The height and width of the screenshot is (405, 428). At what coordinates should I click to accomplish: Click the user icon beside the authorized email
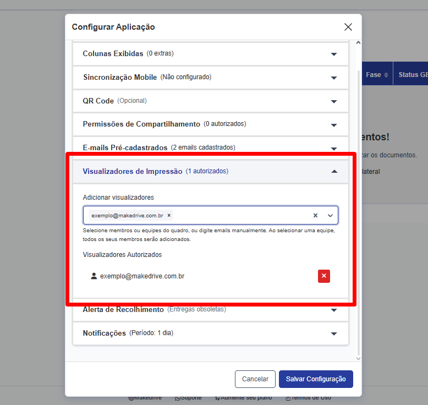(94, 276)
